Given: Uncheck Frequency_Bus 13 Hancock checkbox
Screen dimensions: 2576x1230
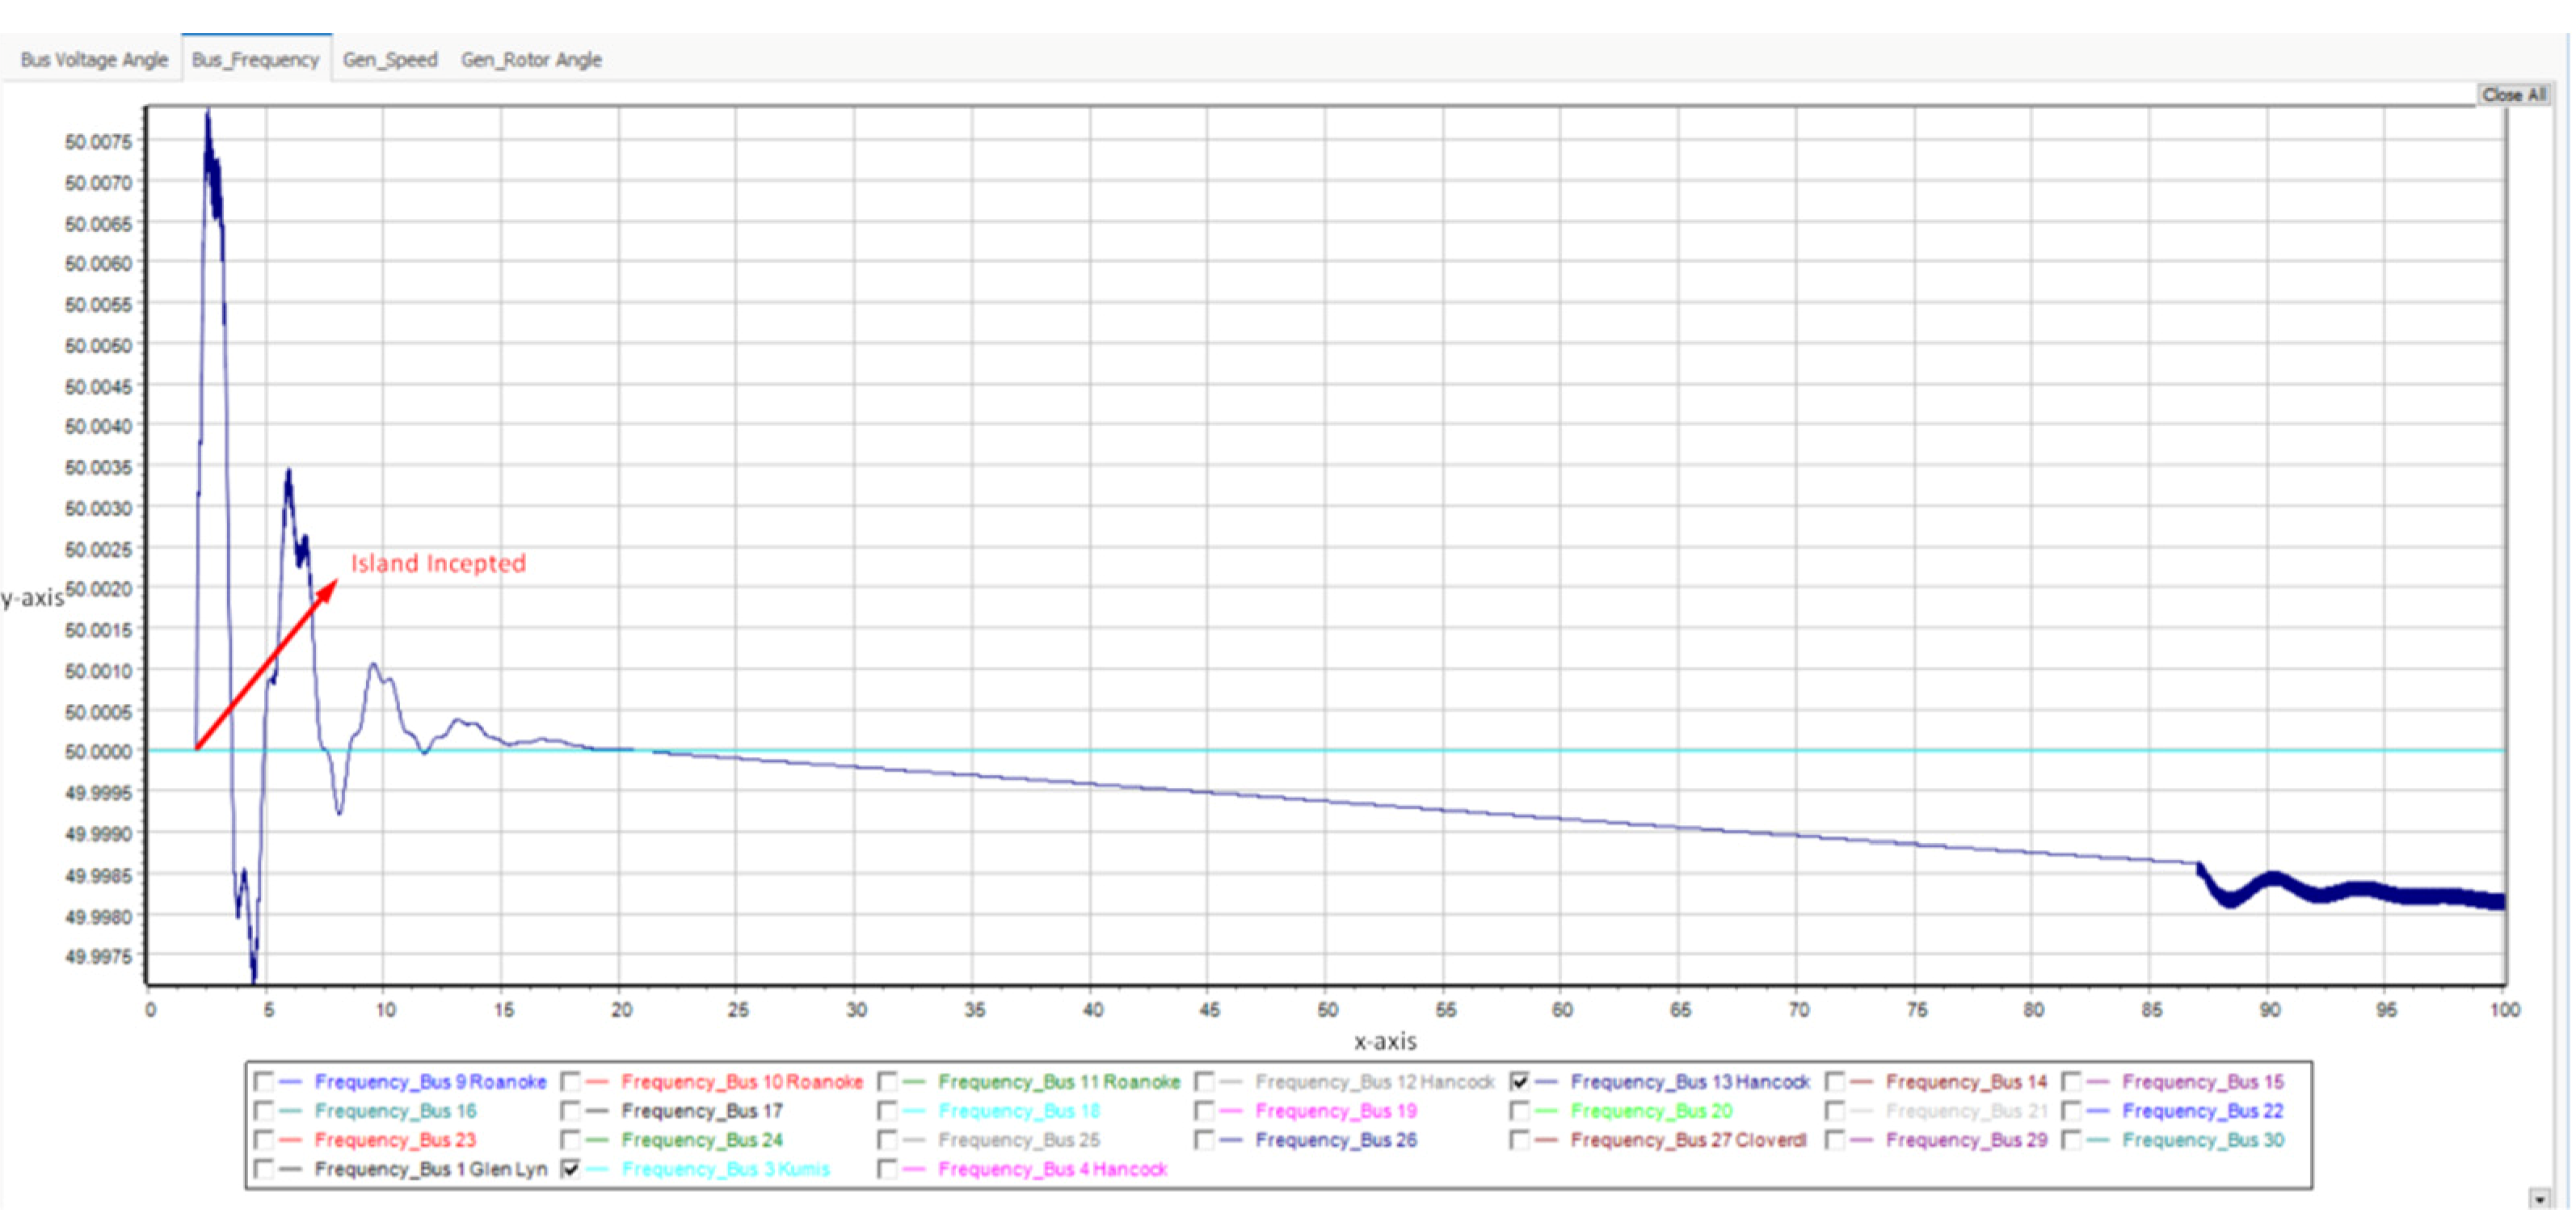Looking at the screenshot, I should point(1519,1081).
